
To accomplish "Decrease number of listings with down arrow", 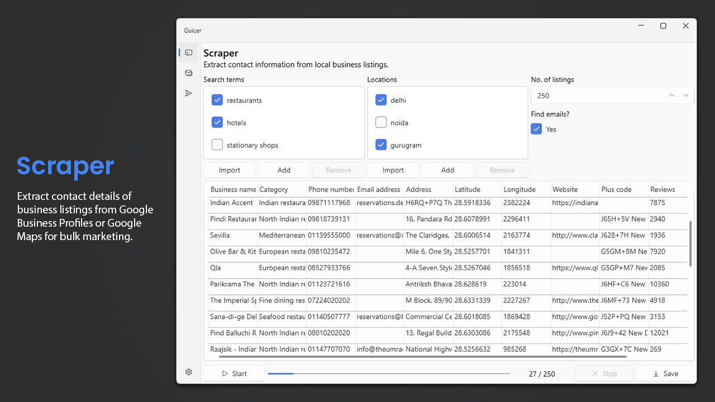I will [x=686, y=95].
